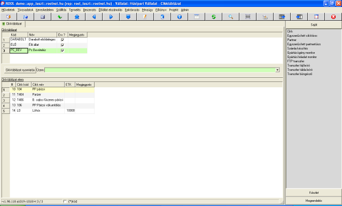Open the Üzem dropdown arrow
Viewport: 342px width, 206px height.
tap(277, 70)
